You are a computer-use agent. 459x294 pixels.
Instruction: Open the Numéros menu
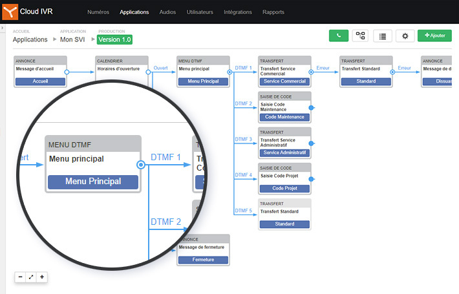98,12
